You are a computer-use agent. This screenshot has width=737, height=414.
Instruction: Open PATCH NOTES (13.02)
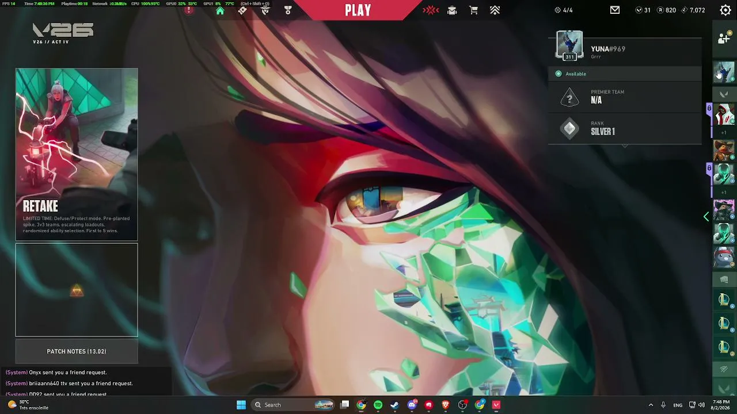[x=77, y=351]
